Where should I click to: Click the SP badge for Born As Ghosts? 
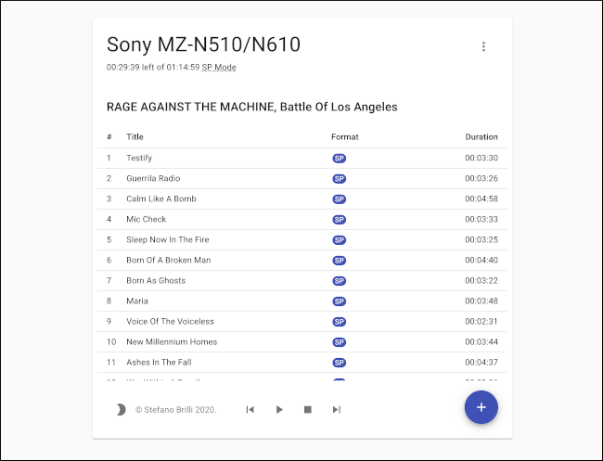[x=340, y=281]
